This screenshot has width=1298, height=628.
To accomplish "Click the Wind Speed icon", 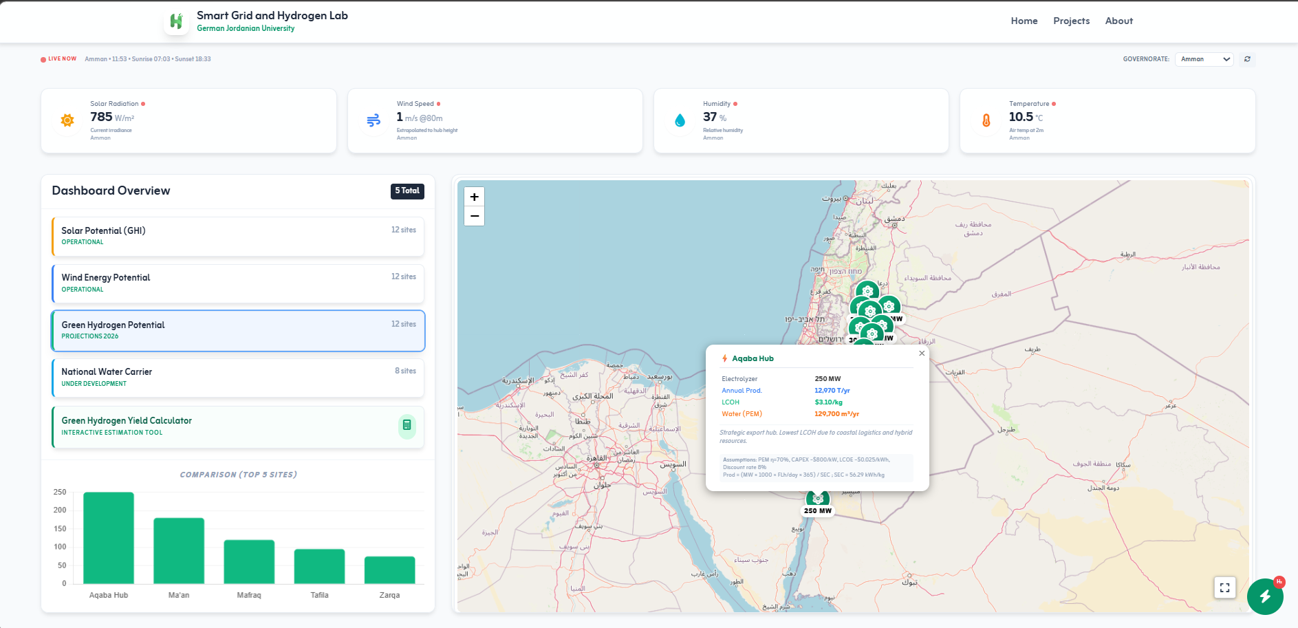I will pos(374,120).
